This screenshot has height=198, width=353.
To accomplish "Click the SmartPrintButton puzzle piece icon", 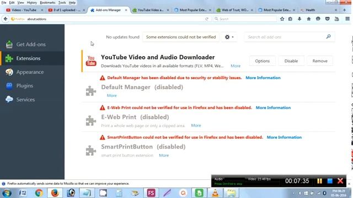I will point(91,150).
